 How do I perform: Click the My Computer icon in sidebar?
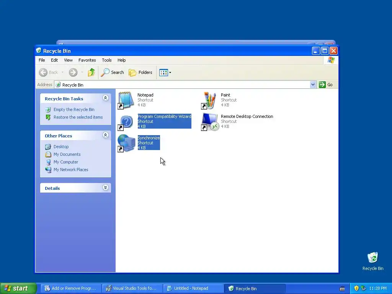[x=48, y=162]
